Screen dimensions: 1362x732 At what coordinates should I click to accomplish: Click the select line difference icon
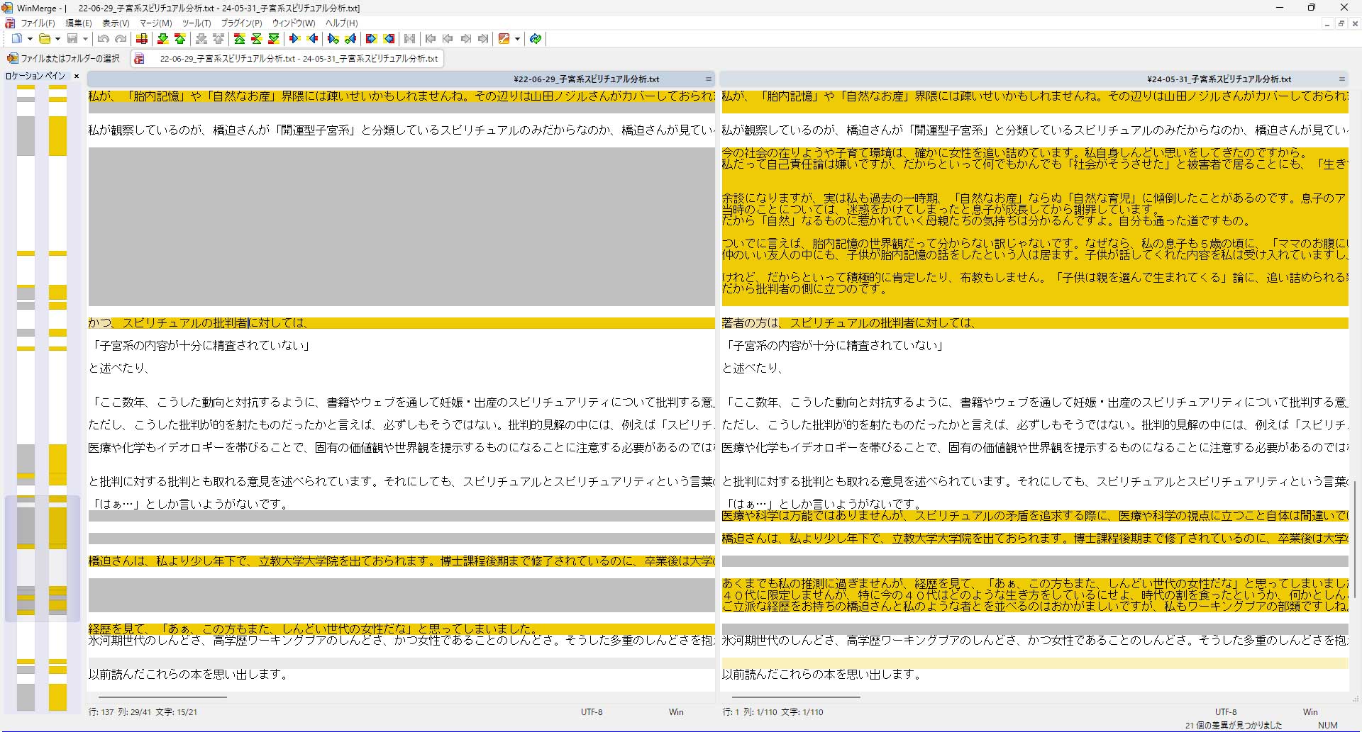[x=142, y=39]
